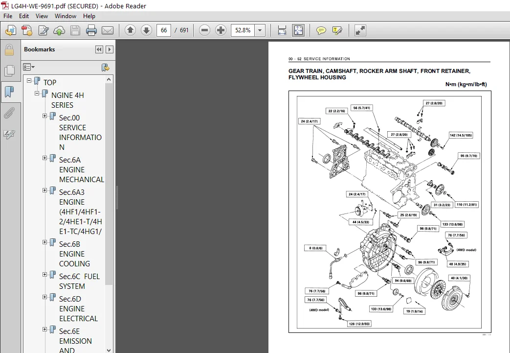The image size is (510, 353).
Task: Click the page number field showing 66
Action: pyautogui.click(x=164, y=30)
